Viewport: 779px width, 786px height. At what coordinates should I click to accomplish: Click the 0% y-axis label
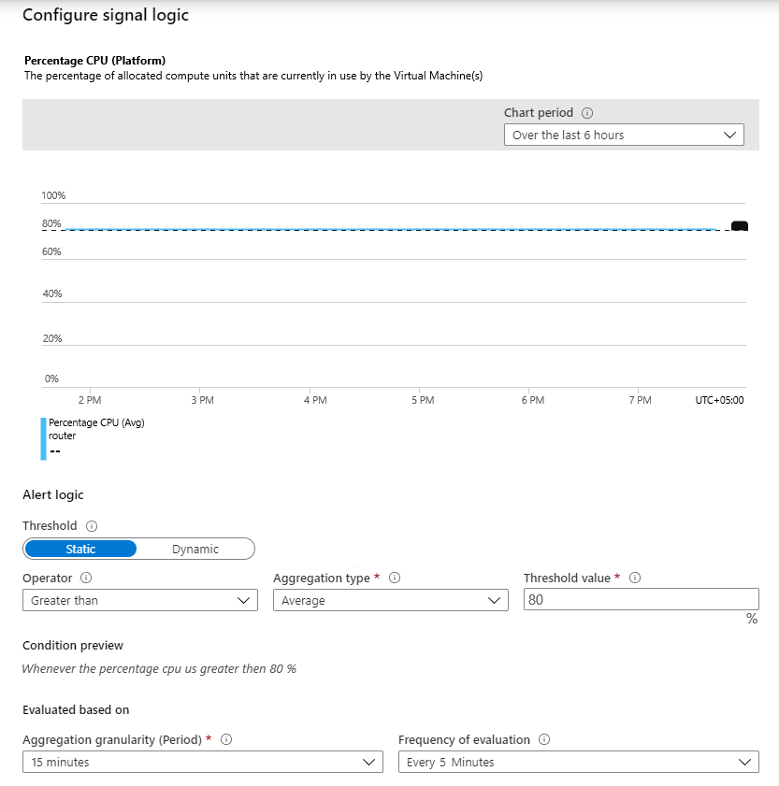pos(51,379)
